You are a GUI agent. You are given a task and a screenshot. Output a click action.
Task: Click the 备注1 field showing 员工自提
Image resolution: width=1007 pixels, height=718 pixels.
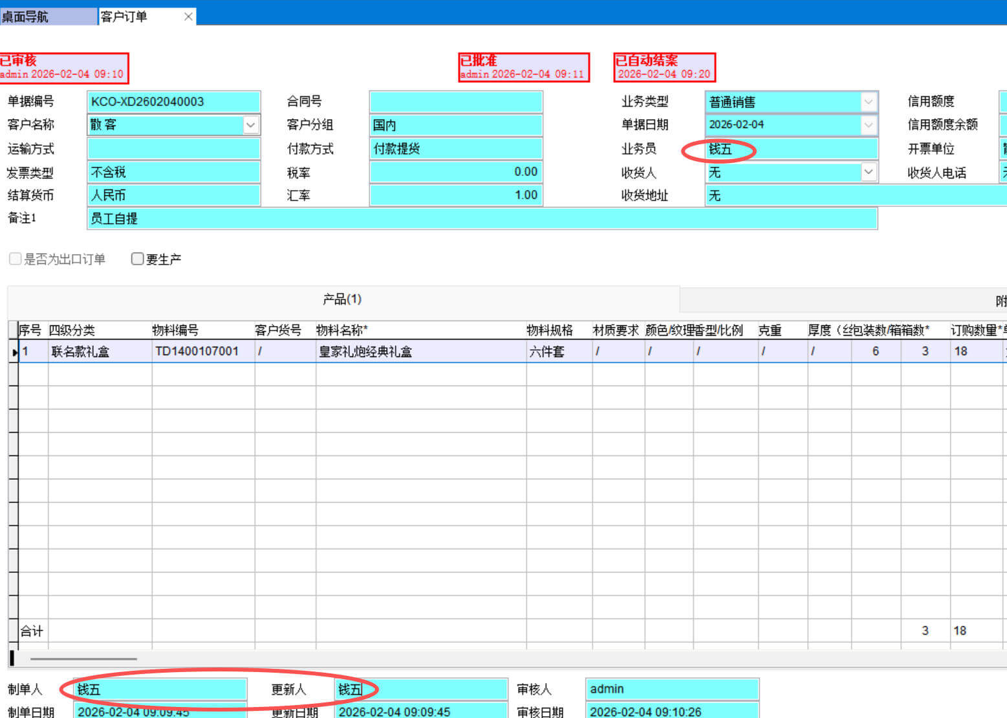coord(482,219)
